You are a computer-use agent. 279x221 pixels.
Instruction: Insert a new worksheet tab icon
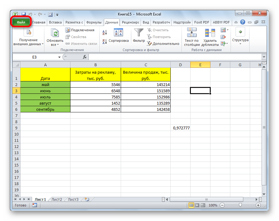[x=87, y=199]
